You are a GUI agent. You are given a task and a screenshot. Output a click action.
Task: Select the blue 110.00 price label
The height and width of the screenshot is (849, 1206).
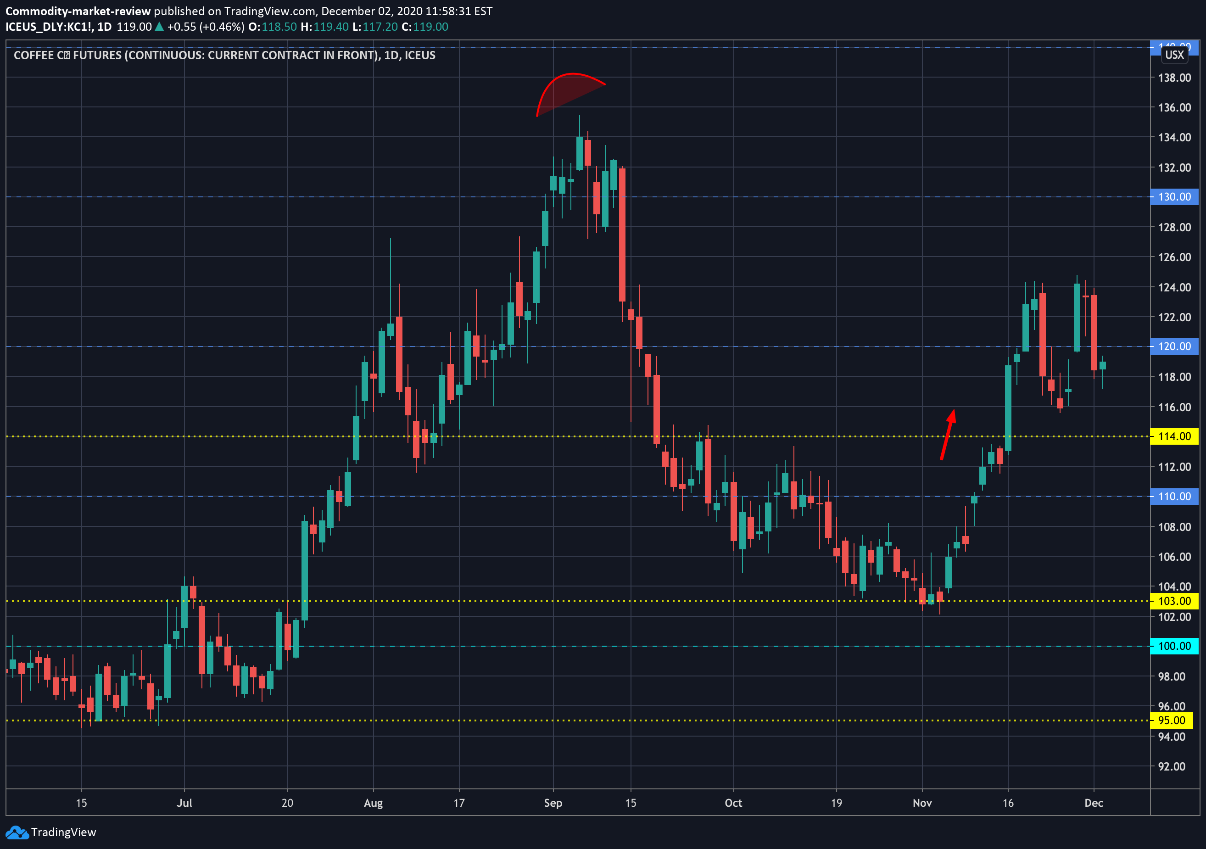1174,497
